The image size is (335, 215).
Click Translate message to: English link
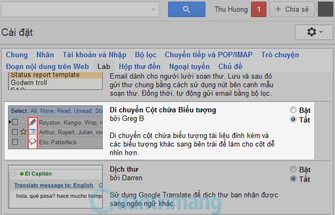[54, 186]
